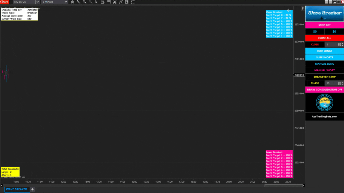This screenshot has width=344, height=193.
Task: Switch to the WAVE BREAKER tab
Action: coord(17,189)
